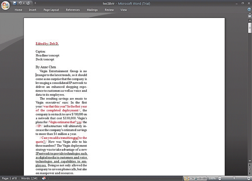This screenshot has height=181, width=252.
Task: Undo the last action
Action: pyautogui.click(x=20, y=3)
